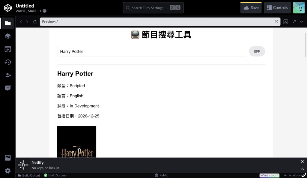Expand the preview options chevron
The height and width of the screenshot is (178, 307).
coord(302,22)
